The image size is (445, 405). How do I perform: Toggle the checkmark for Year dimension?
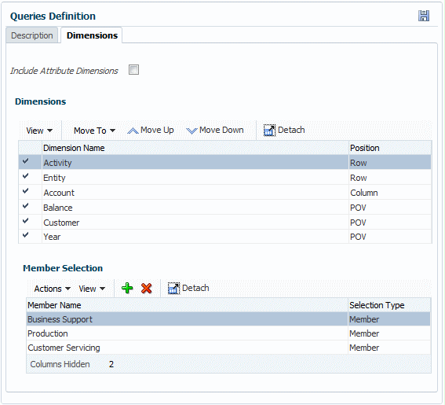(26, 235)
